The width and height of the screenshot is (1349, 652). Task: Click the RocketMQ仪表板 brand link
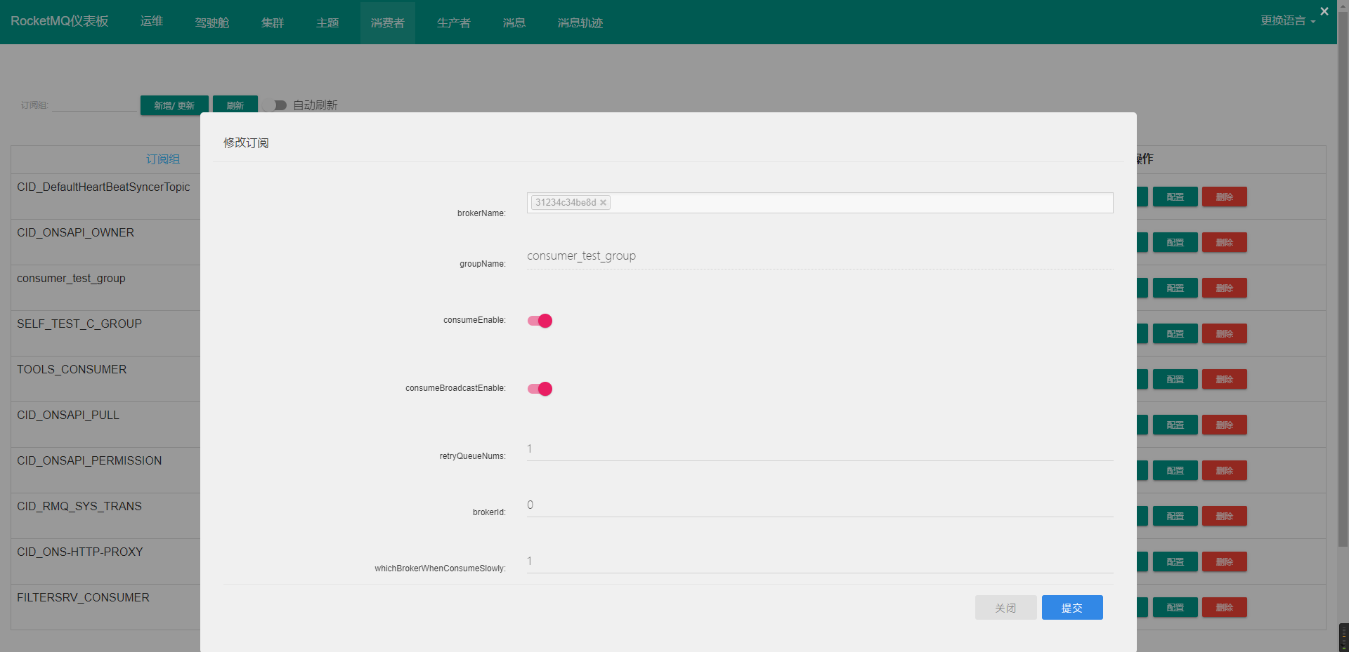60,21
